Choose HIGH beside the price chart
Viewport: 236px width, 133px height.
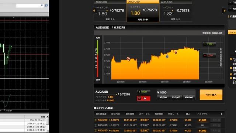click(209, 44)
